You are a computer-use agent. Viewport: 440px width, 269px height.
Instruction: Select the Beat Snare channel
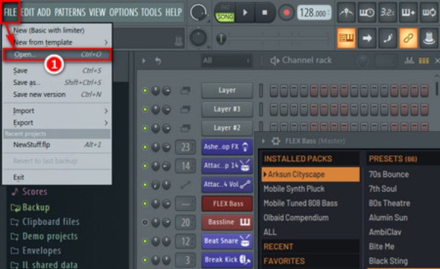[227, 241]
